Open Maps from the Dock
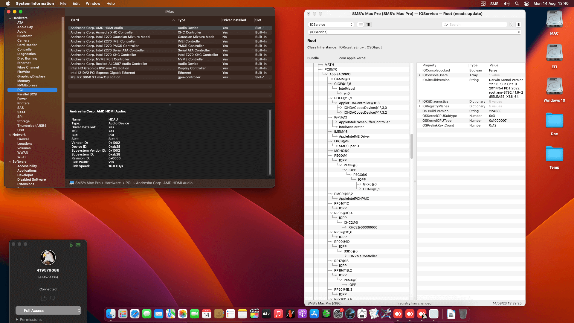 (x=171, y=314)
